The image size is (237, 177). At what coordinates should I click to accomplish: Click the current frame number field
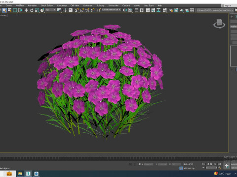click(211, 168)
